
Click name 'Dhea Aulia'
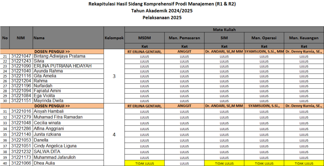[44, 163]
